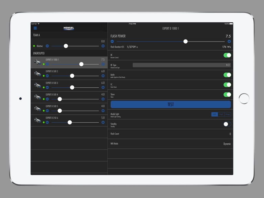This screenshot has height=198, width=264.
Task: Click the 176 Ws energy readout
Action: click(x=227, y=47)
